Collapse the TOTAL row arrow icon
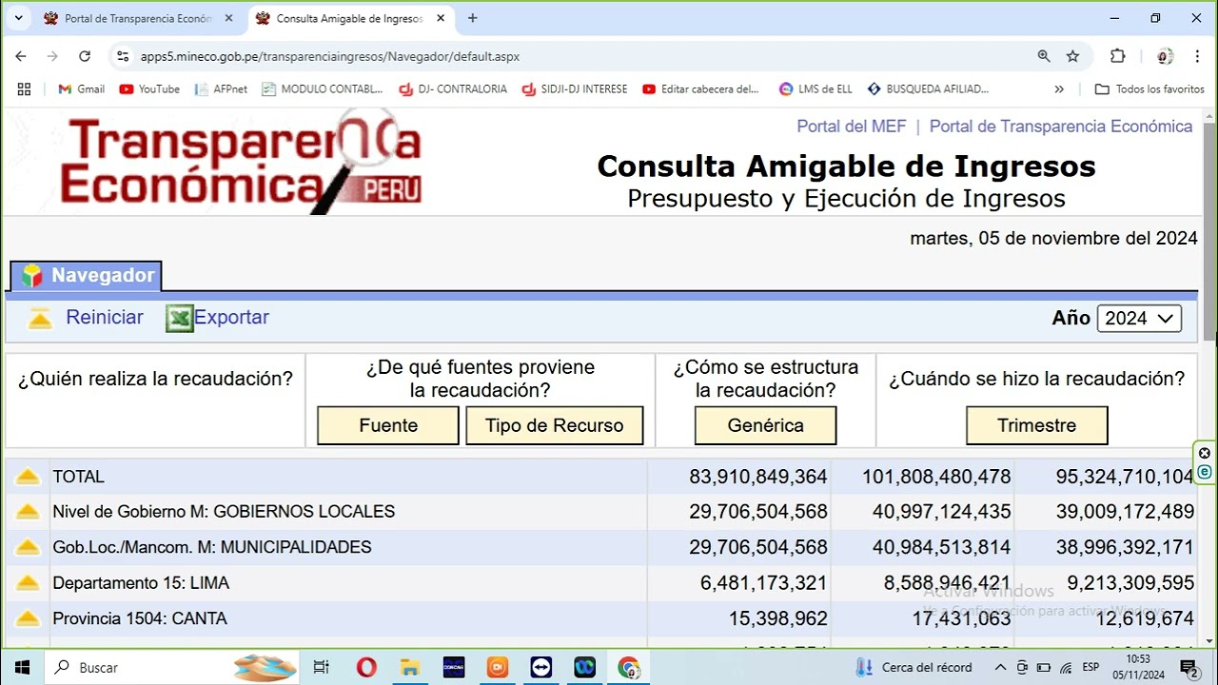 (x=28, y=477)
